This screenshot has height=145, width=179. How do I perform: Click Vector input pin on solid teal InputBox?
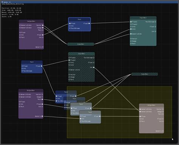coord(131,39)
